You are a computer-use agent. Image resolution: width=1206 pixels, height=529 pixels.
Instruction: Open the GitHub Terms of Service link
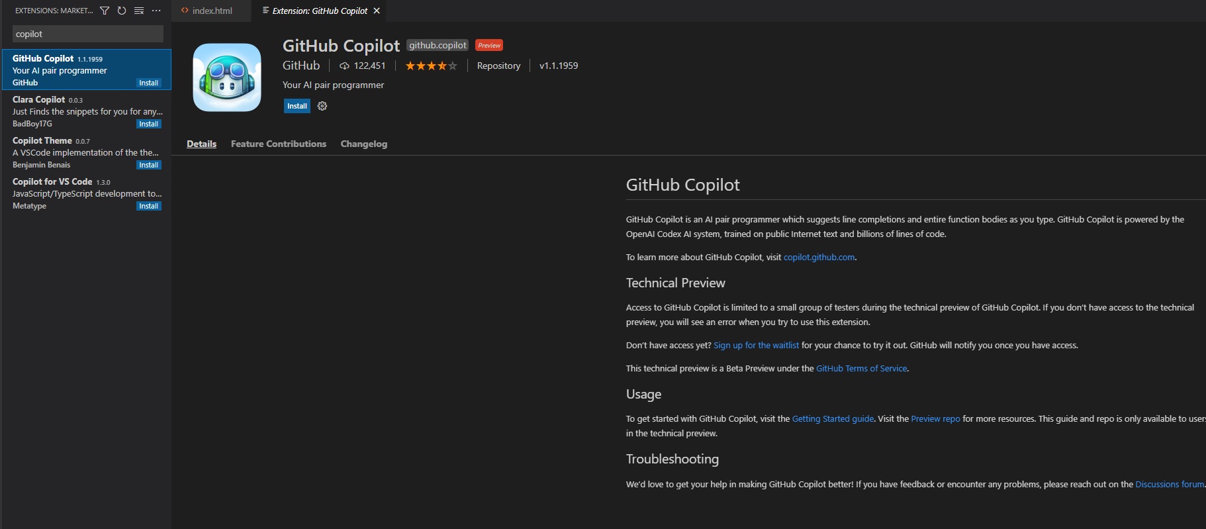point(861,368)
